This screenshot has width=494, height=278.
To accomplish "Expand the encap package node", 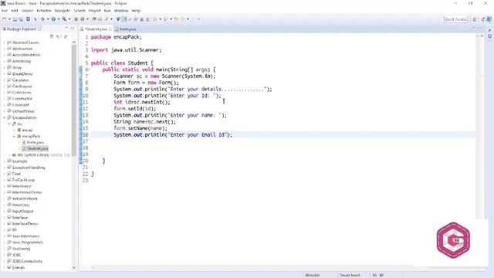I will tap(14, 130).
